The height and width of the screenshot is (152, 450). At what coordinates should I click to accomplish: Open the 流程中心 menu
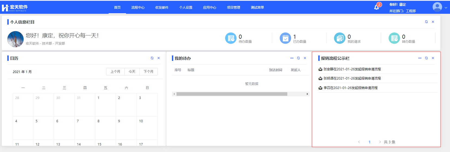click(x=138, y=8)
